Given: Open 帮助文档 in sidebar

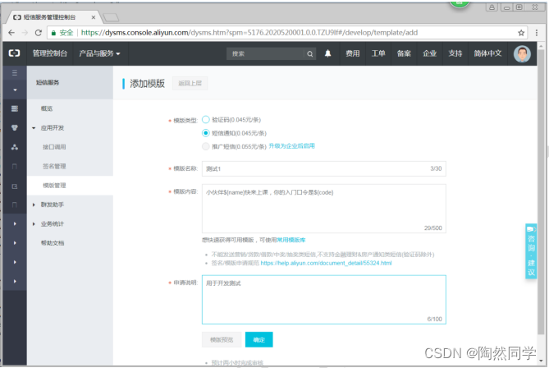Looking at the screenshot, I should pyautogui.click(x=53, y=243).
